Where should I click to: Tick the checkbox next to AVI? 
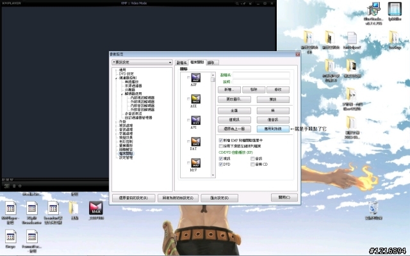click(188, 120)
